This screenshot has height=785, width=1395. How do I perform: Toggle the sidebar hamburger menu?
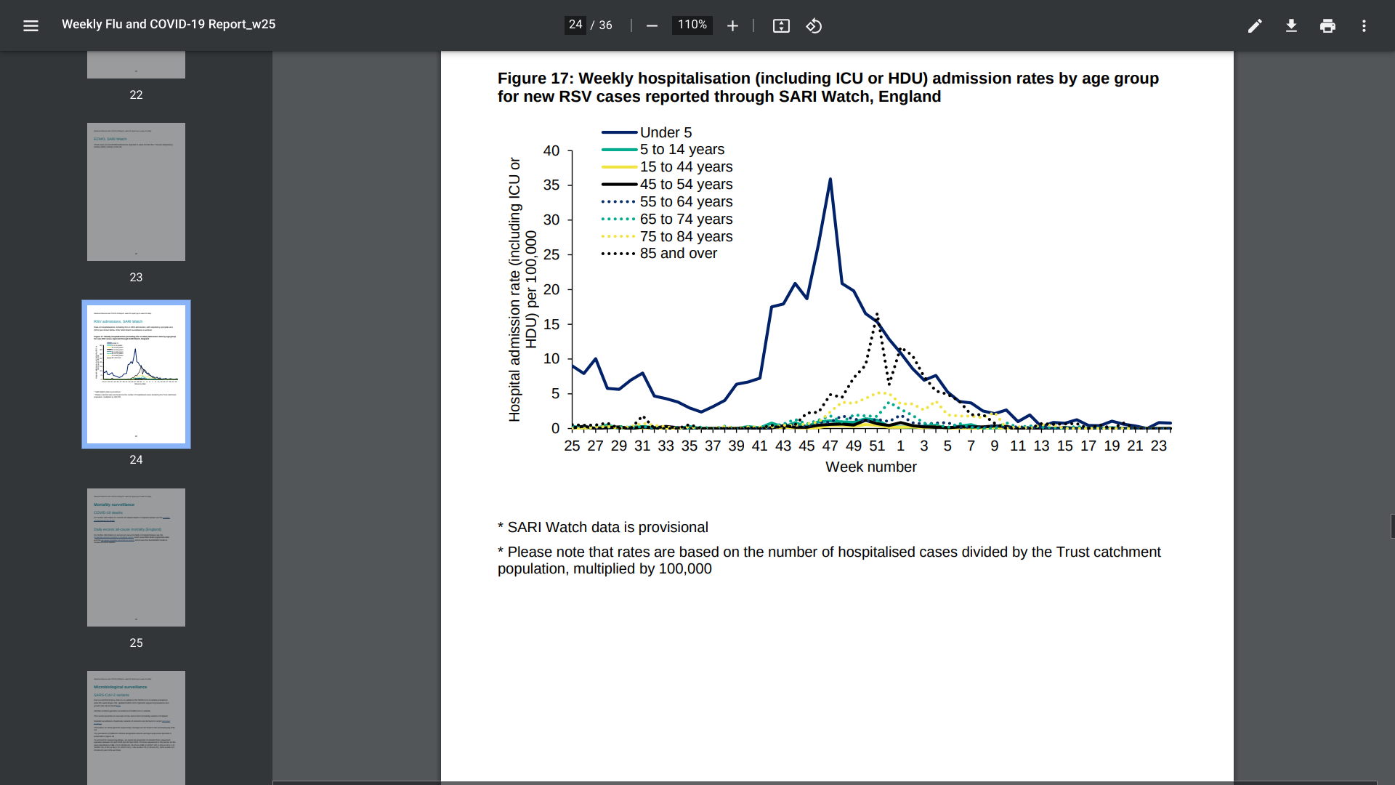pyautogui.click(x=31, y=26)
